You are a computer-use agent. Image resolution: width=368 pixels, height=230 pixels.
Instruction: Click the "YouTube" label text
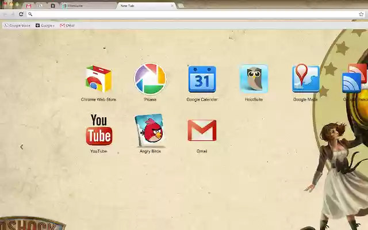point(98,151)
